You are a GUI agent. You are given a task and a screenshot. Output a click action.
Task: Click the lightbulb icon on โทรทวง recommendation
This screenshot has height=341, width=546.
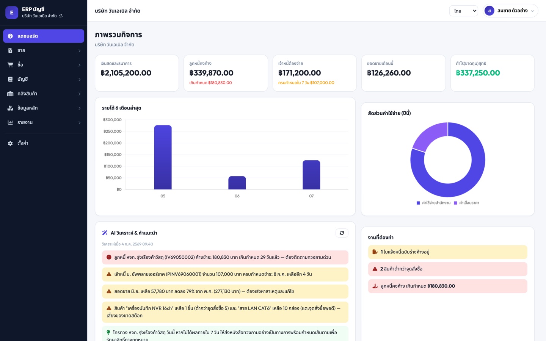[x=108, y=332]
